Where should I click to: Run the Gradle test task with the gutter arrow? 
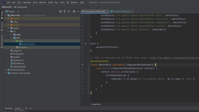tap(86, 44)
